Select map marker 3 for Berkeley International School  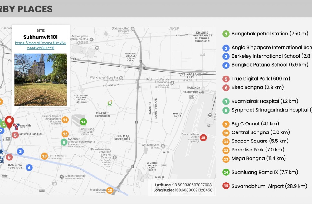(20, 151)
